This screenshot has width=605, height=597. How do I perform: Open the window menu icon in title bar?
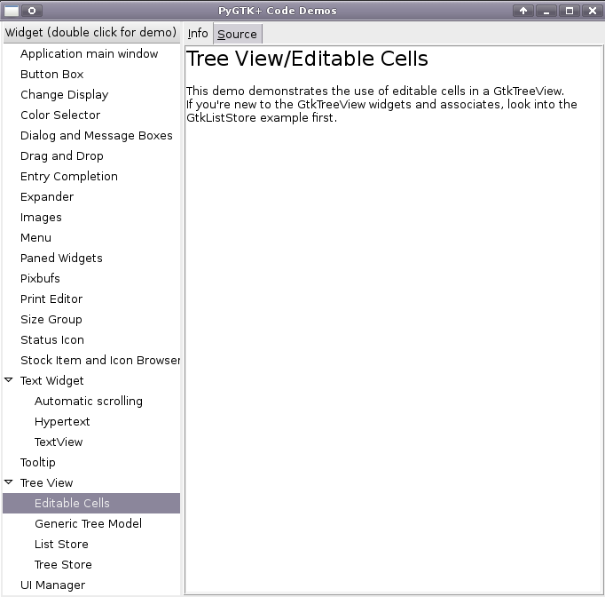[x=12, y=11]
